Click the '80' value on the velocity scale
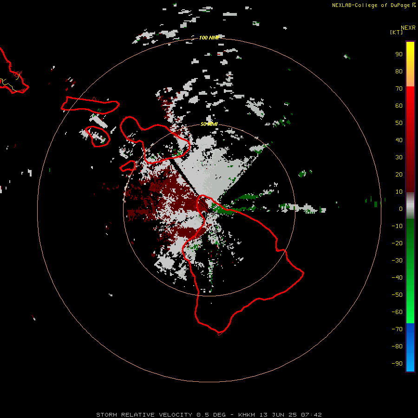 point(399,71)
